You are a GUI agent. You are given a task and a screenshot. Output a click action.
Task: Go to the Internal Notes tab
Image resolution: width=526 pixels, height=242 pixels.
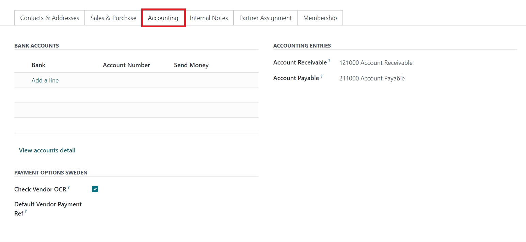(209, 18)
